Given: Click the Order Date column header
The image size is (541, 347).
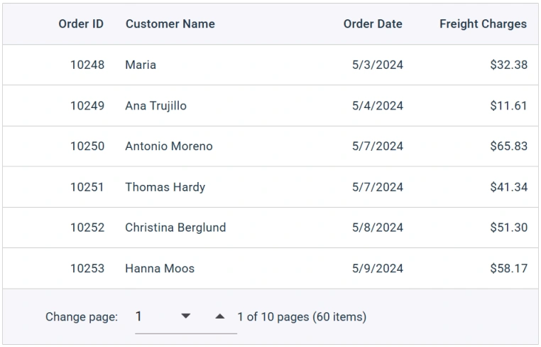Looking at the screenshot, I should tap(373, 24).
